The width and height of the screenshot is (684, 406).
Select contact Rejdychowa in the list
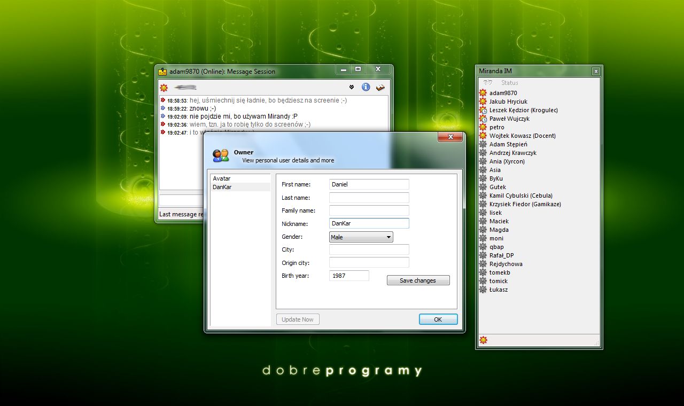[x=539, y=264]
